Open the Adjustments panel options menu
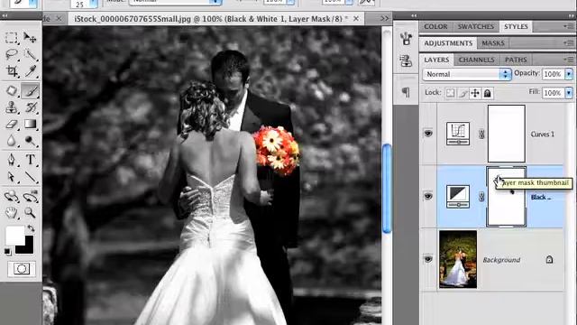The height and width of the screenshot is (325, 577). (569, 42)
